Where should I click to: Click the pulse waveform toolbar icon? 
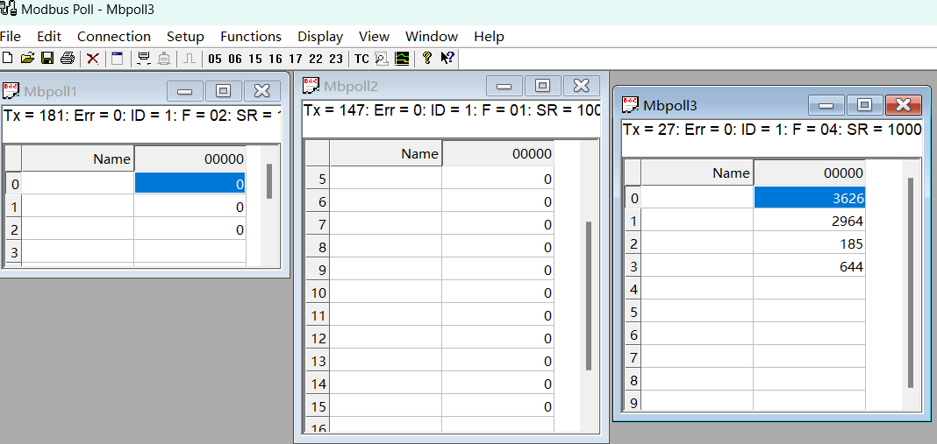click(x=190, y=59)
